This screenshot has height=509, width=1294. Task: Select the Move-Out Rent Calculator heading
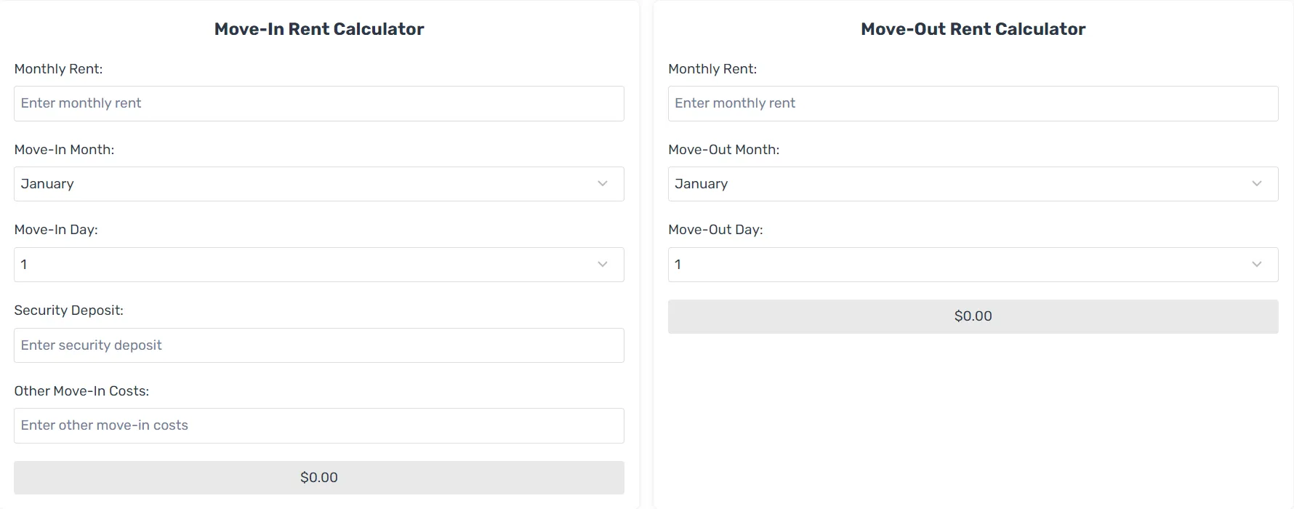click(x=973, y=29)
